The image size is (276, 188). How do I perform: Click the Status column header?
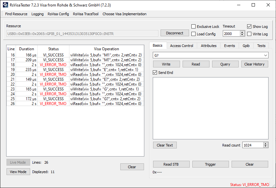click(x=53, y=49)
